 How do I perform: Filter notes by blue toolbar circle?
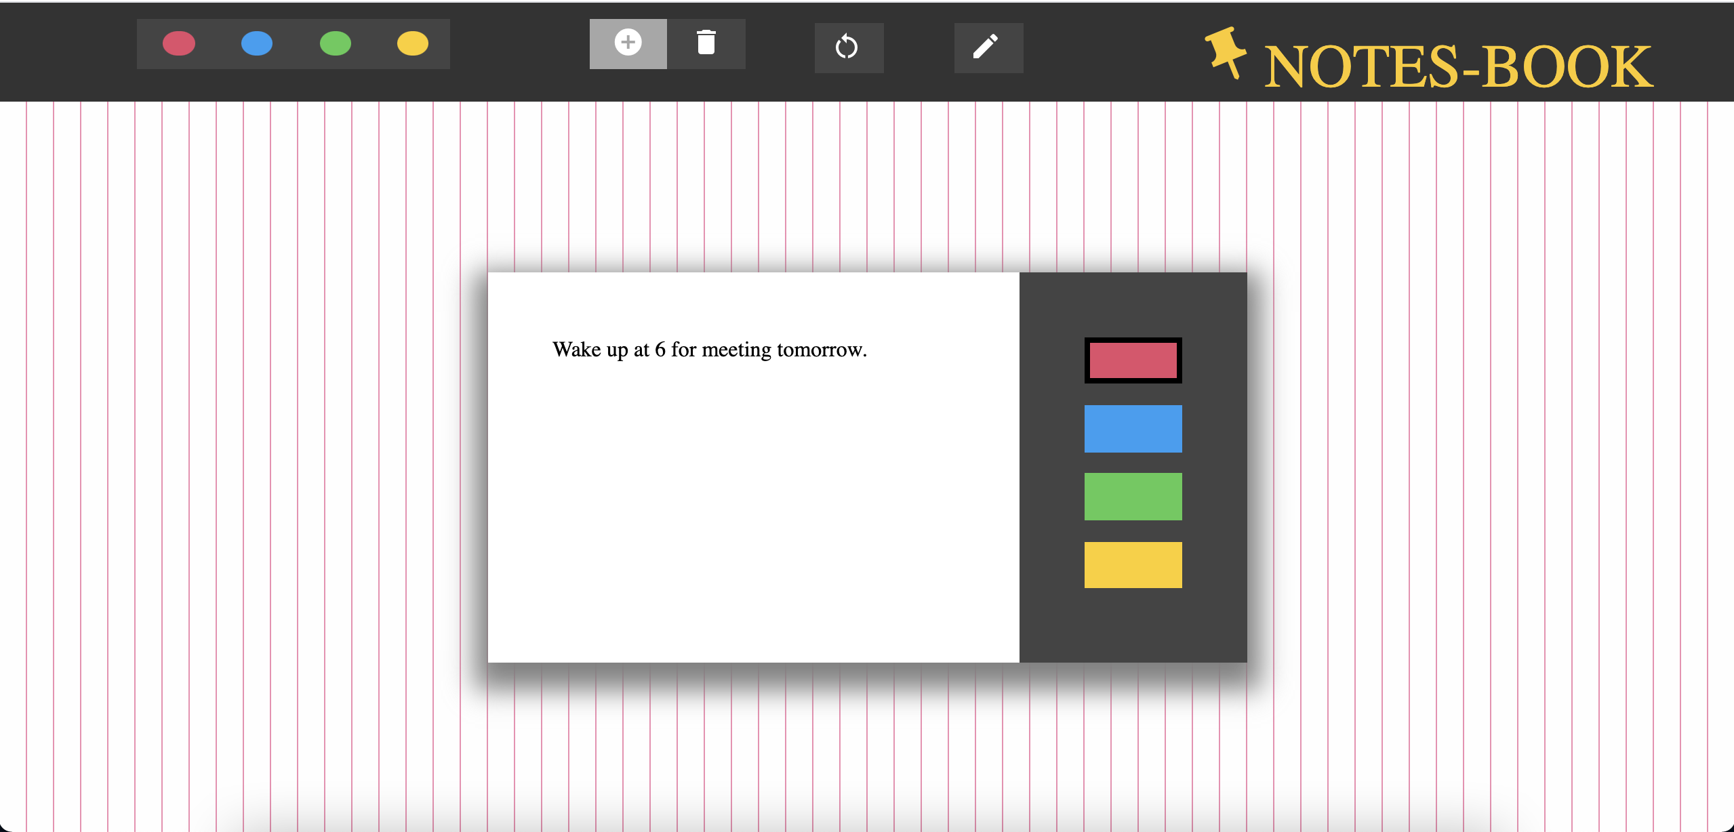(x=257, y=43)
